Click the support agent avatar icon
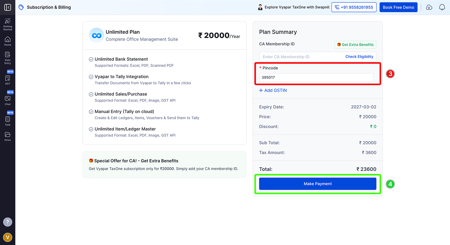 click(x=260, y=7)
